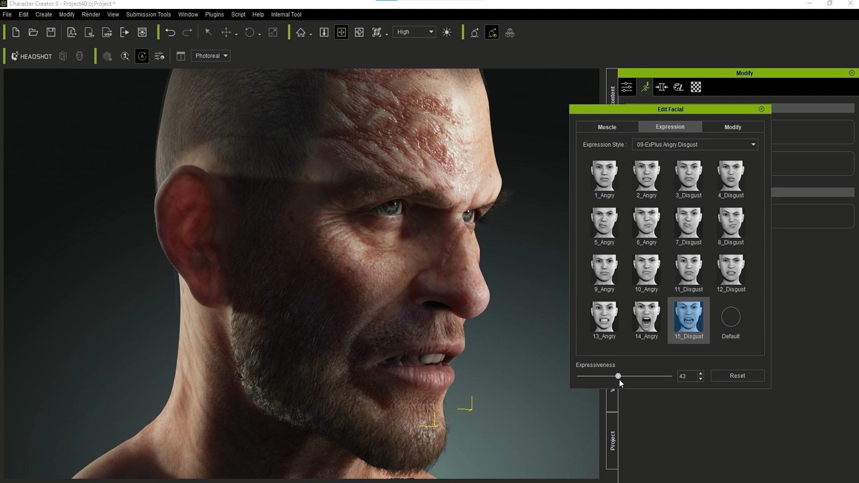859x483 pixels.
Task: Open the Render menu
Action: coord(91,14)
